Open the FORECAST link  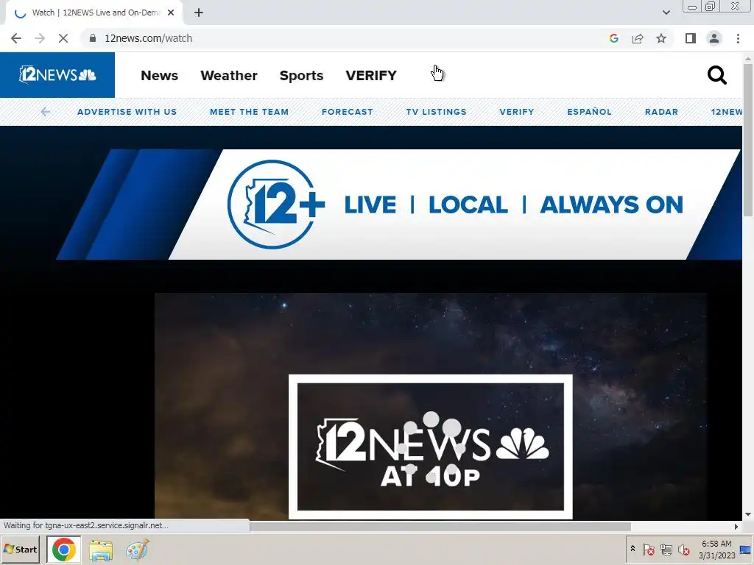tap(348, 112)
